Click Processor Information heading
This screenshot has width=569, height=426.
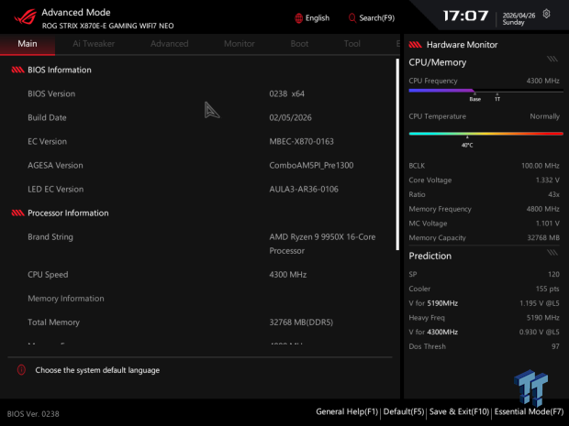coord(68,213)
